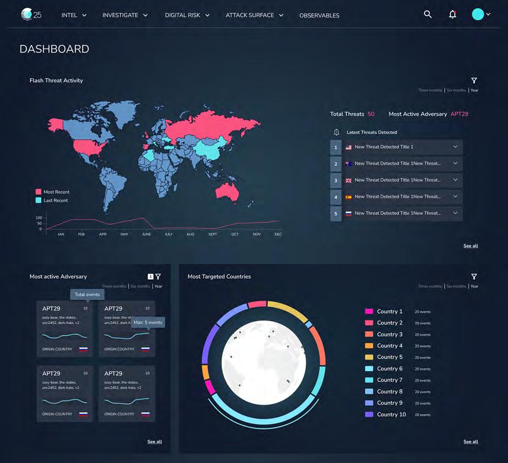The image size is (508, 463).
Task: Click Country 1 magenta legend swatch
Action: click(x=369, y=311)
